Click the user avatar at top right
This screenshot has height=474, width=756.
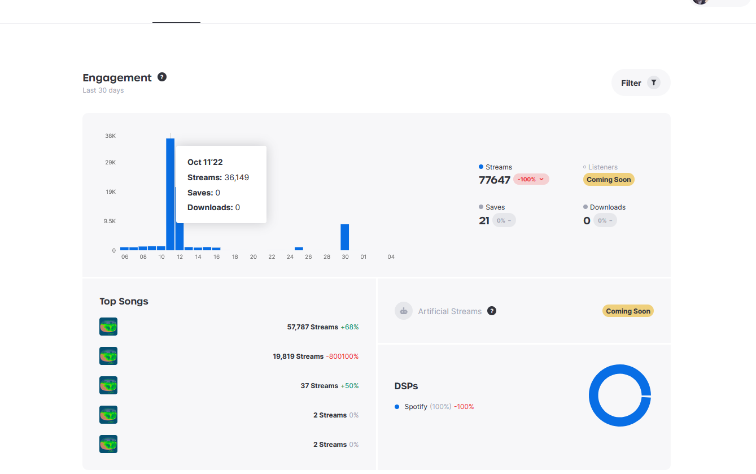coord(700,1)
